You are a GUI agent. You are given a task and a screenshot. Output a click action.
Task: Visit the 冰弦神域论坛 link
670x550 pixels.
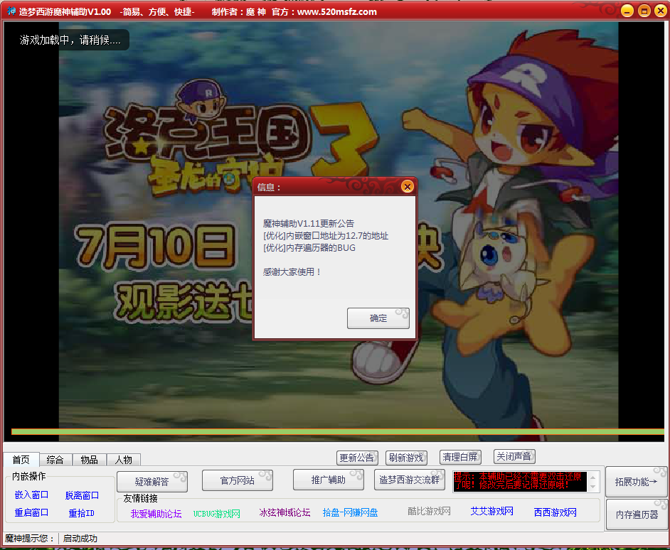pos(285,512)
